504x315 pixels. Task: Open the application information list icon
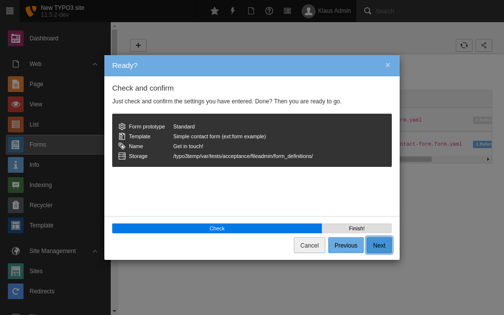(287, 11)
